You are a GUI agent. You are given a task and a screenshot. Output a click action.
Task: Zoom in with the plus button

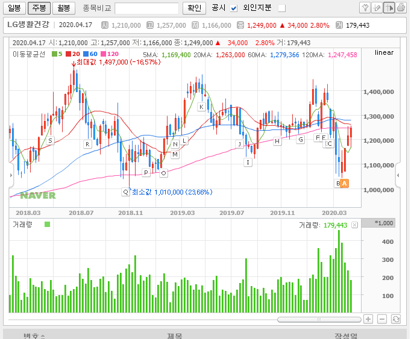click(368, 319)
